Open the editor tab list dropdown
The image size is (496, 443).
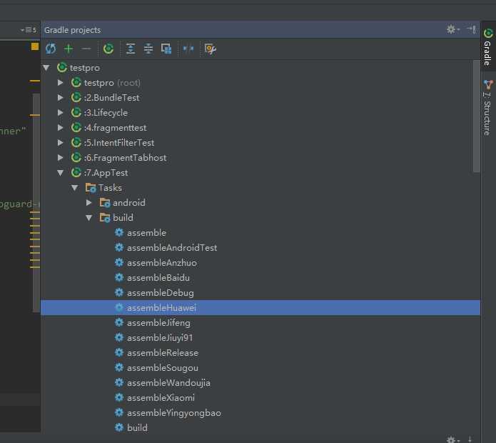tap(29, 30)
